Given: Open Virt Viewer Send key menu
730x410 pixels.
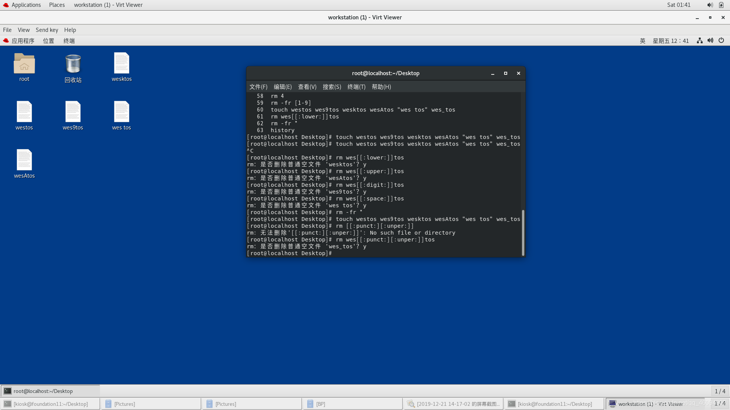Looking at the screenshot, I should [x=47, y=30].
